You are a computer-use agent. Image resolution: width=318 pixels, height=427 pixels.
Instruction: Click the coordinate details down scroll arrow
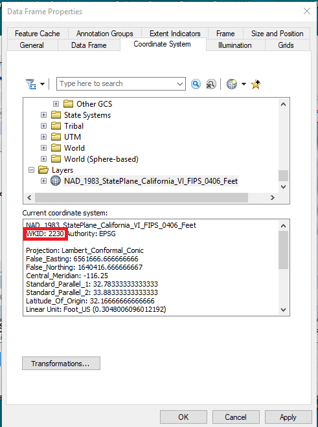tap(284, 310)
